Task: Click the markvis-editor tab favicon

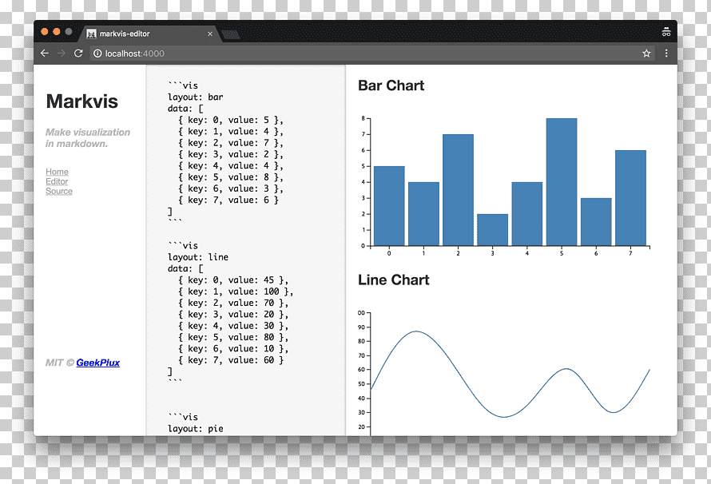Action: tap(91, 34)
